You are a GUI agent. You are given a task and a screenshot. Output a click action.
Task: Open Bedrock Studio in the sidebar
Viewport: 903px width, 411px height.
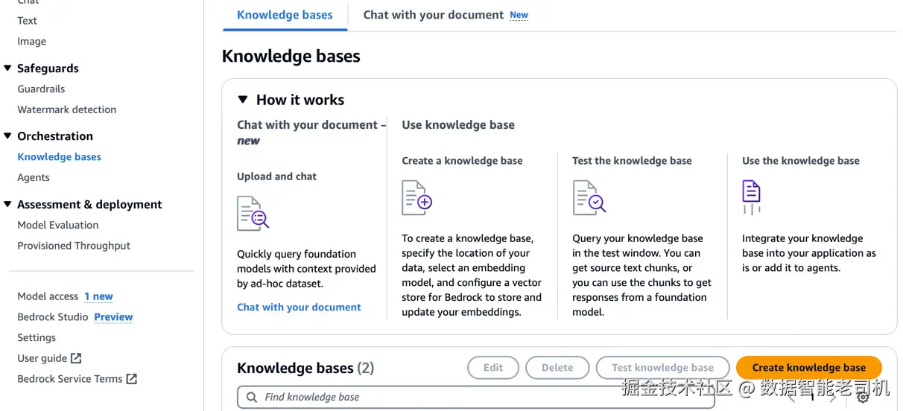[x=53, y=316]
